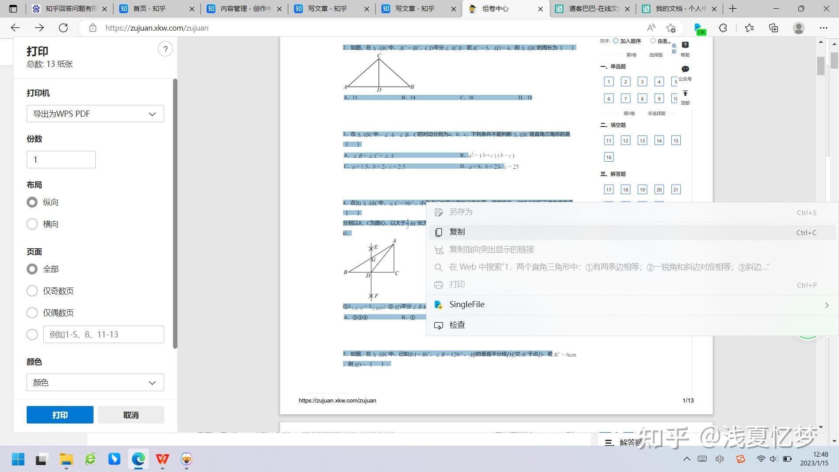The height and width of the screenshot is (472, 839).
Task: Click the 取消 cancel button
Action: (x=131, y=415)
